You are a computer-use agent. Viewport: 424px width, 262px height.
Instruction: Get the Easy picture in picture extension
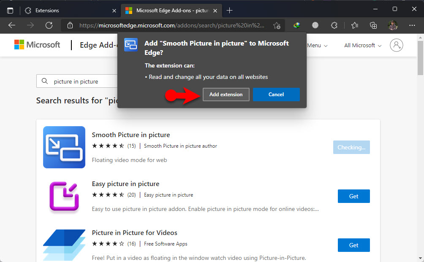(x=354, y=196)
